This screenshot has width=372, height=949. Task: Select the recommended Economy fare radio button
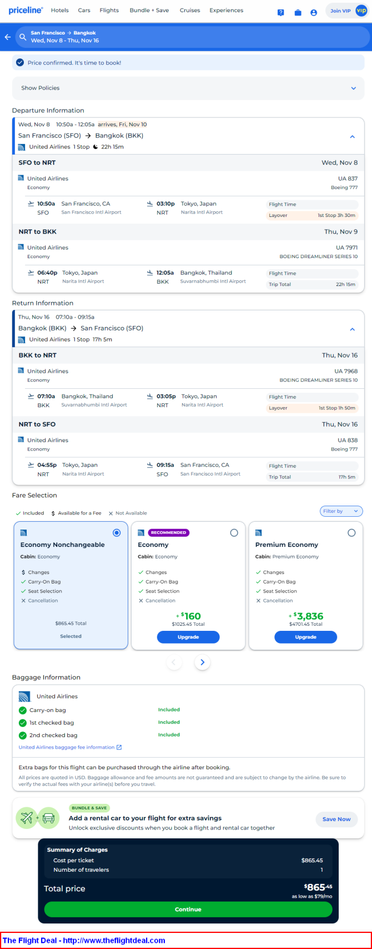234,533
